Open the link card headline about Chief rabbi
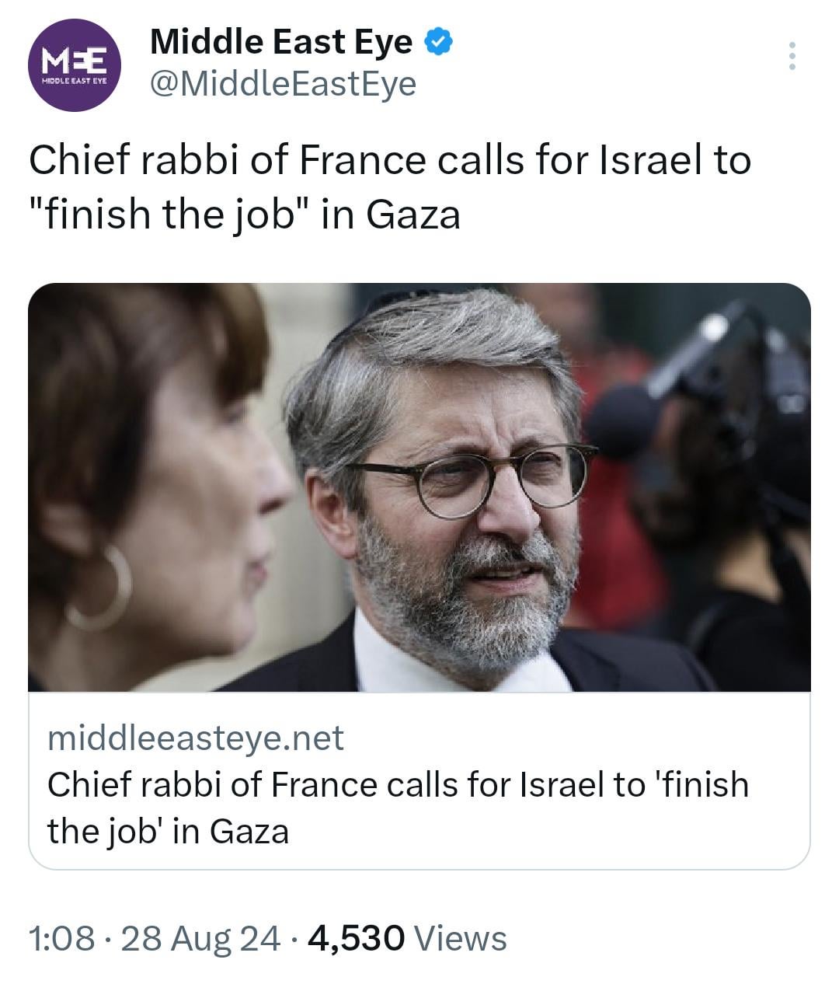The image size is (839, 984). 398,785
